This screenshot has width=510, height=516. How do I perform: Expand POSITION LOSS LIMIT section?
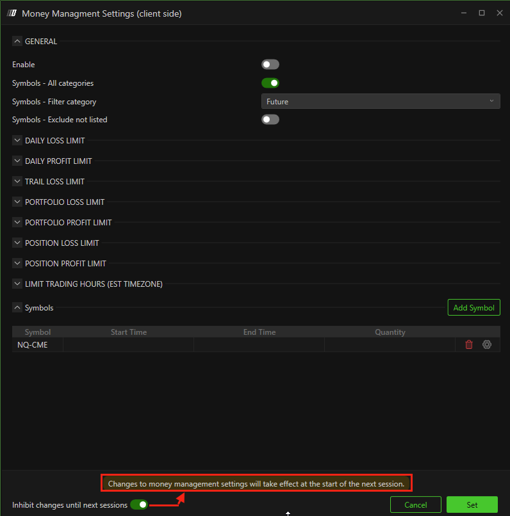17,243
